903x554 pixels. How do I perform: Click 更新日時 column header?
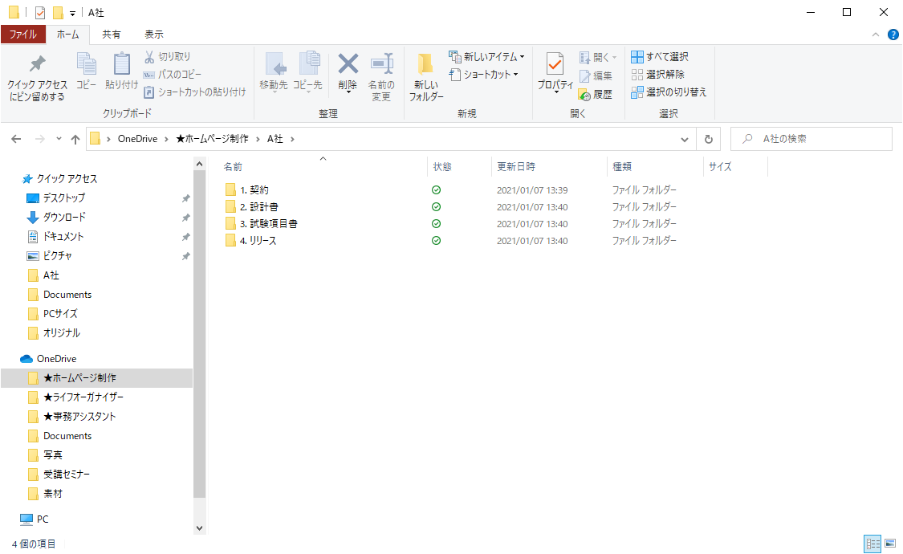click(x=516, y=167)
